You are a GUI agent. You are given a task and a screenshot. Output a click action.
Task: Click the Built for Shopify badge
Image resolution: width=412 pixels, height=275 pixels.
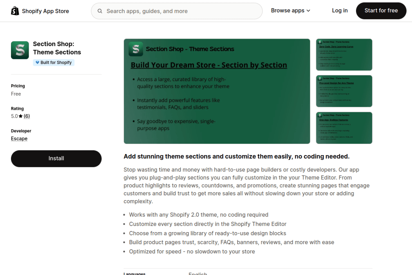[54, 63]
